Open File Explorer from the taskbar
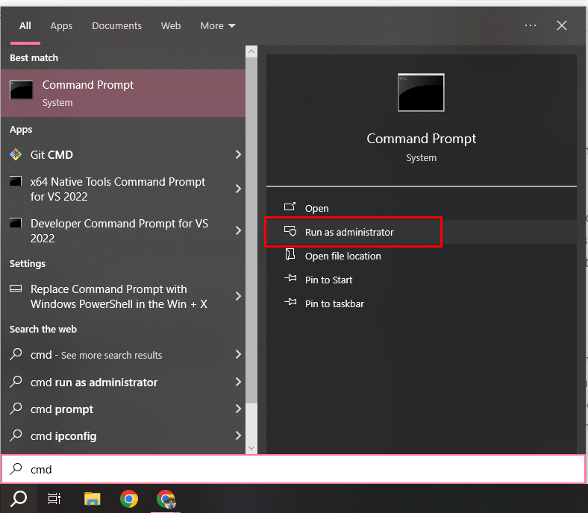Viewport: 588px width, 513px height. [x=93, y=499]
